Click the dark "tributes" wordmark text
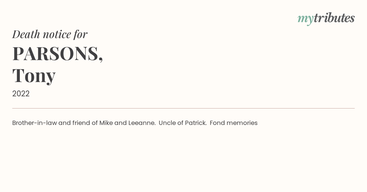Screen dimensions: 367x192 pyautogui.click(x=334, y=18)
